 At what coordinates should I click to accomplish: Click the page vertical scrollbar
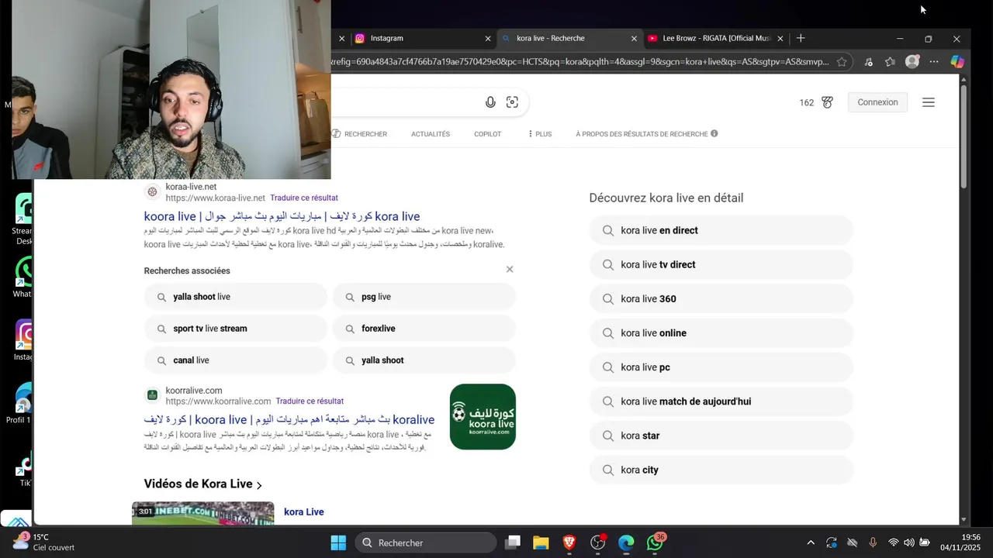pos(964,136)
